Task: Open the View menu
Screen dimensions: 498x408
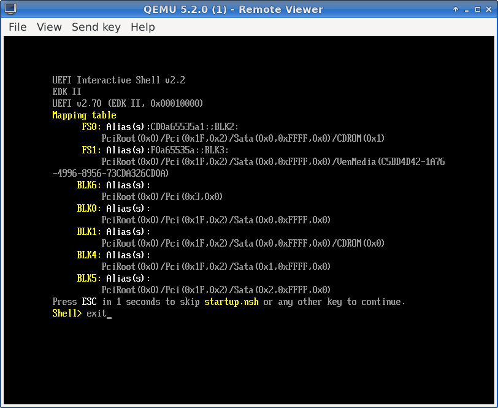Action: 49,27
